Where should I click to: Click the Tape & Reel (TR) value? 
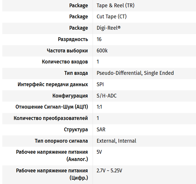pyautogui.click(x=115, y=6)
